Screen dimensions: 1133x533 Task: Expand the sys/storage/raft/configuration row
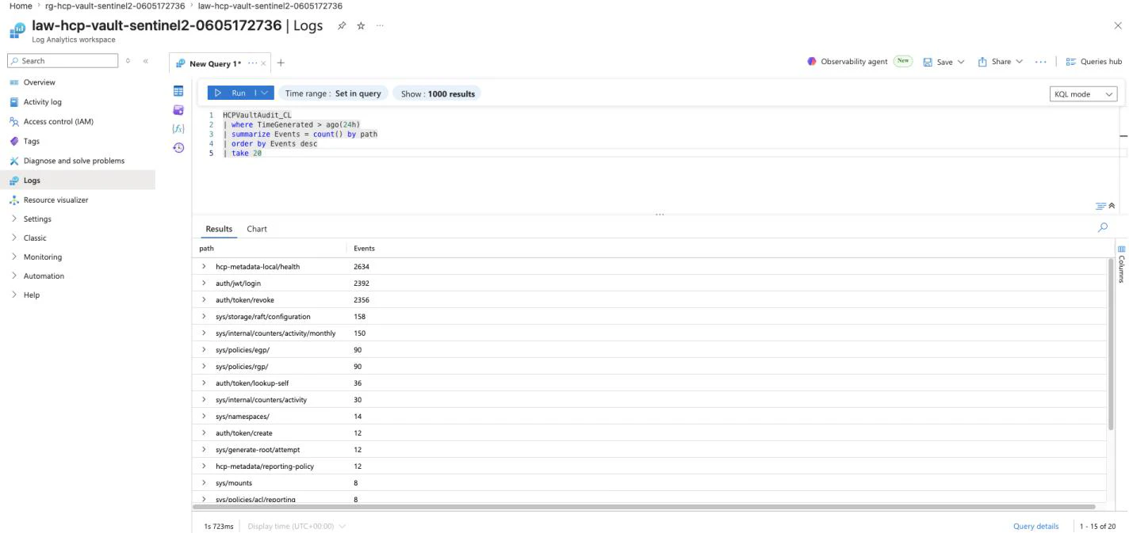(x=204, y=317)
